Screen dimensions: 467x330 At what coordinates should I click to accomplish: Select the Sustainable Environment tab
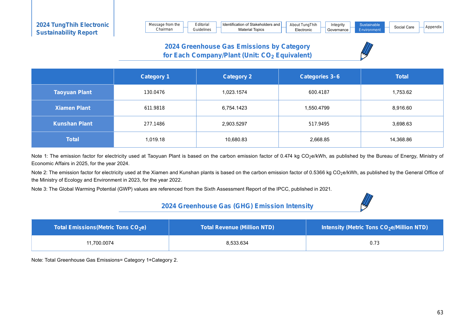pyautogui.click(x=370, y=27)
